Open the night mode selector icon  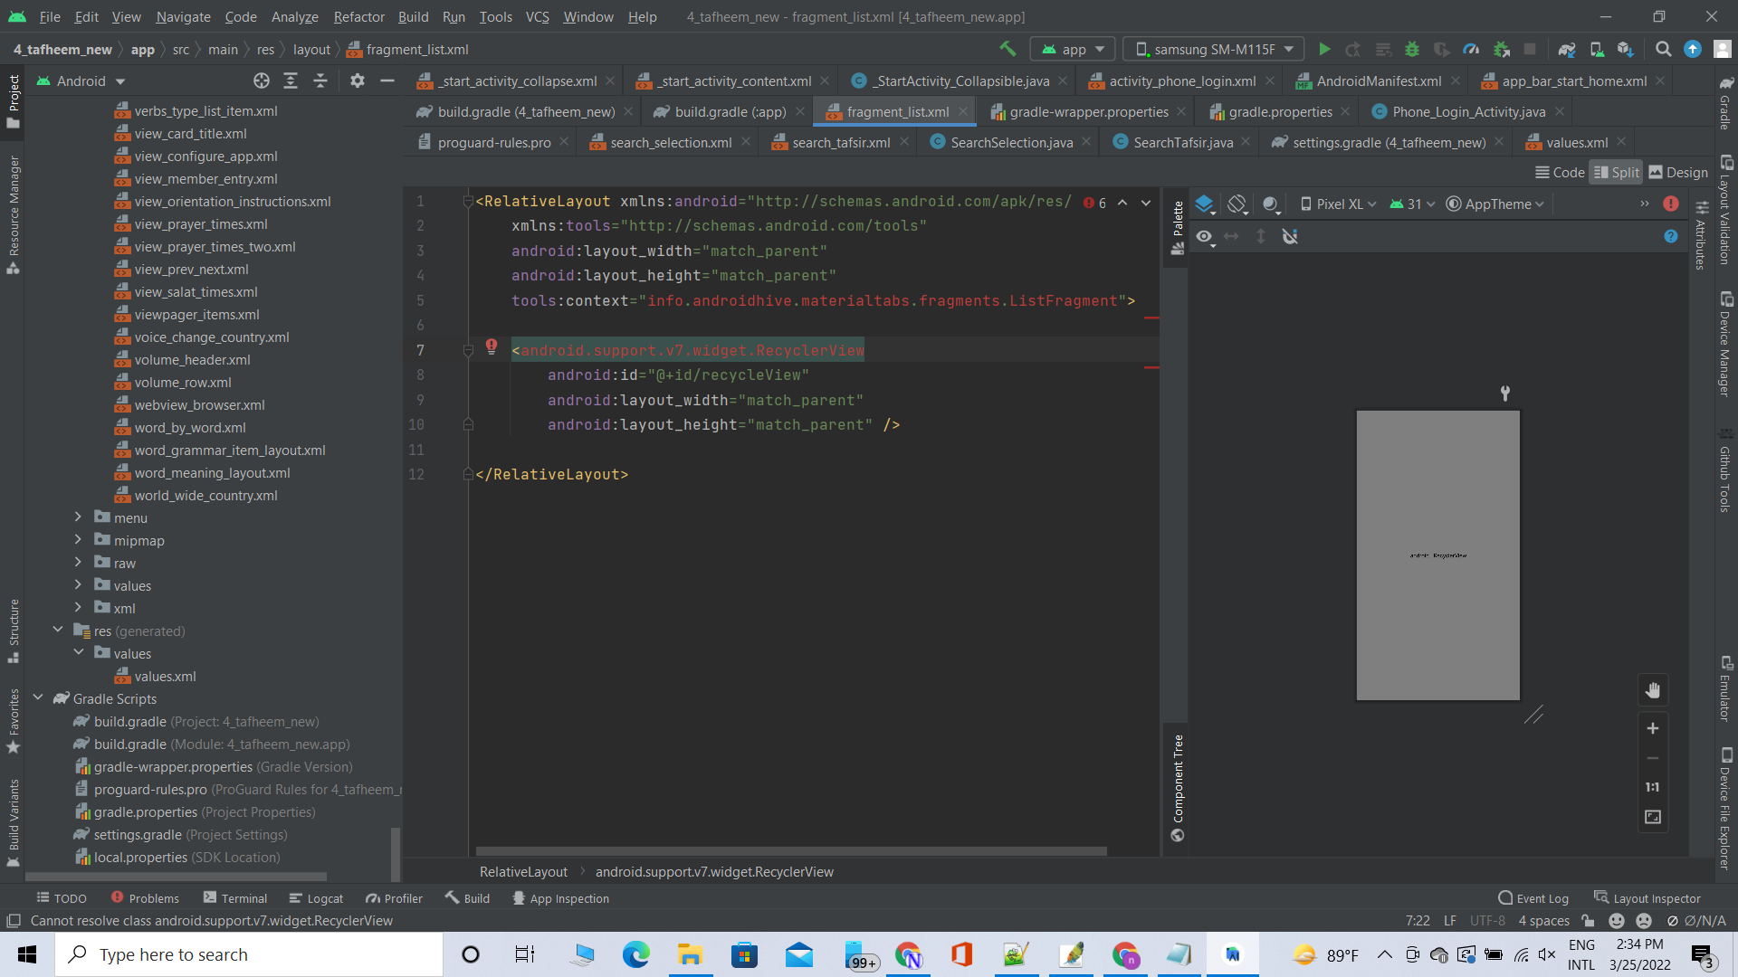click(x=1271, y=204)
